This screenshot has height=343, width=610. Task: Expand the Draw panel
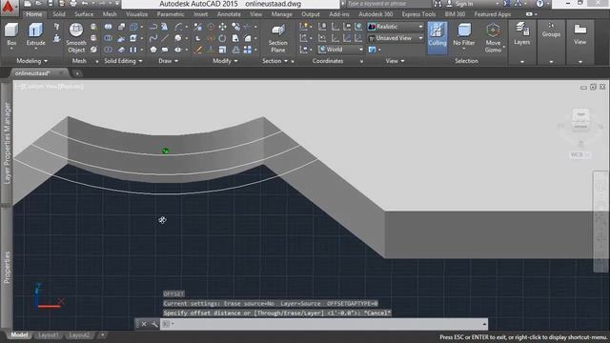coord(169,61)
